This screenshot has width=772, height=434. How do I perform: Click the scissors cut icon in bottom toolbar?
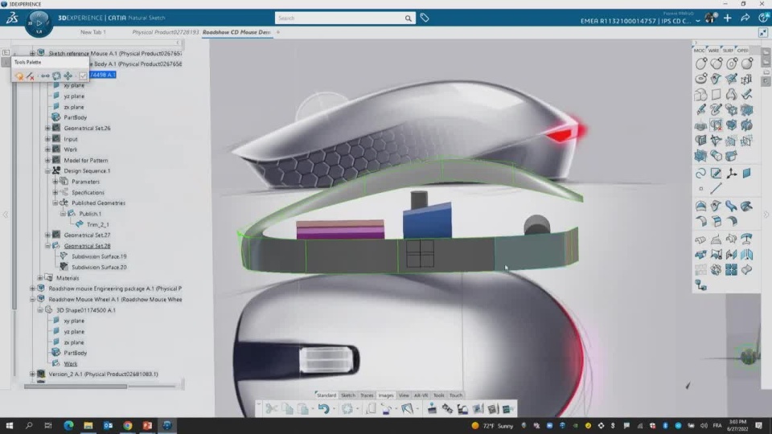point(271,408)
